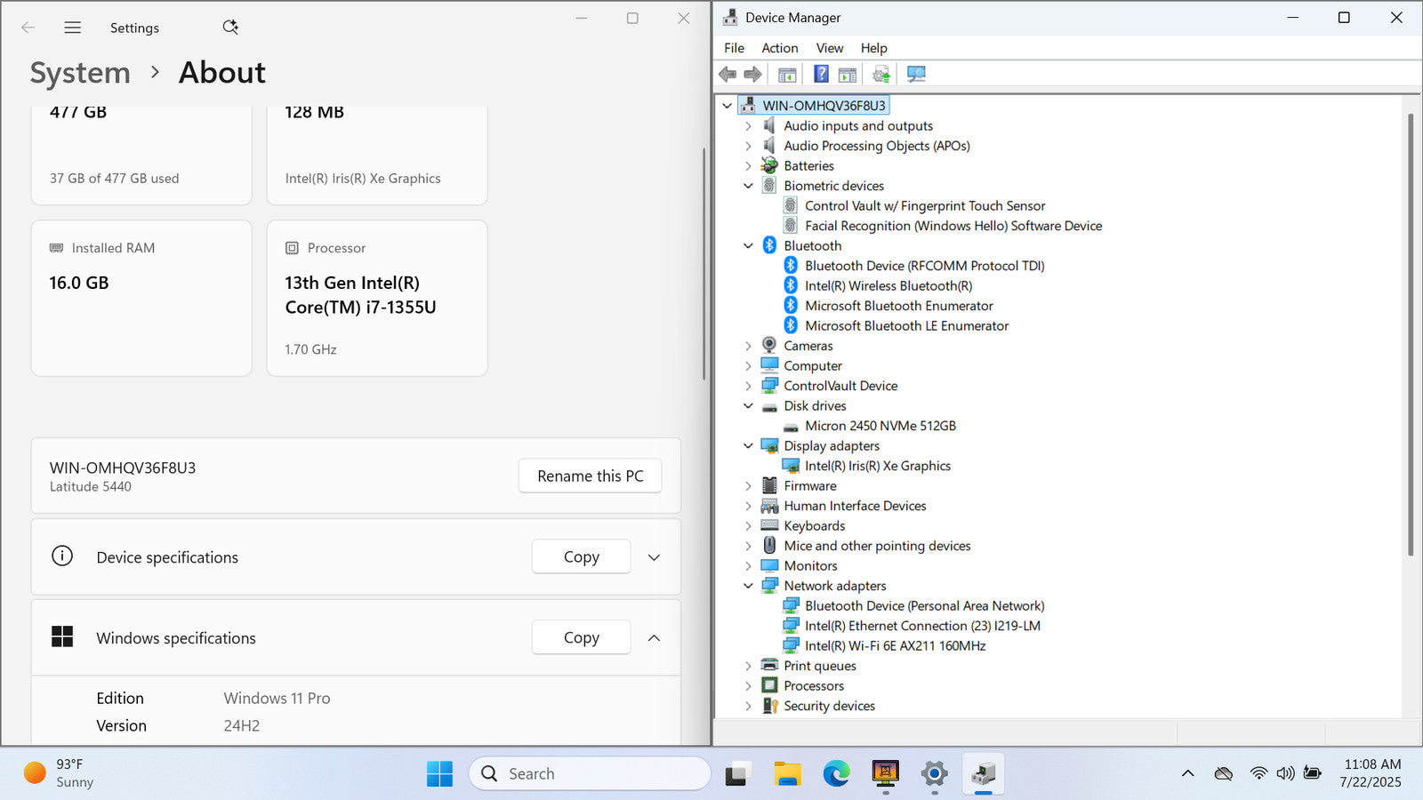Collapse the Display adapters node
Viewport: 1423px width, 800px height.
748,446
